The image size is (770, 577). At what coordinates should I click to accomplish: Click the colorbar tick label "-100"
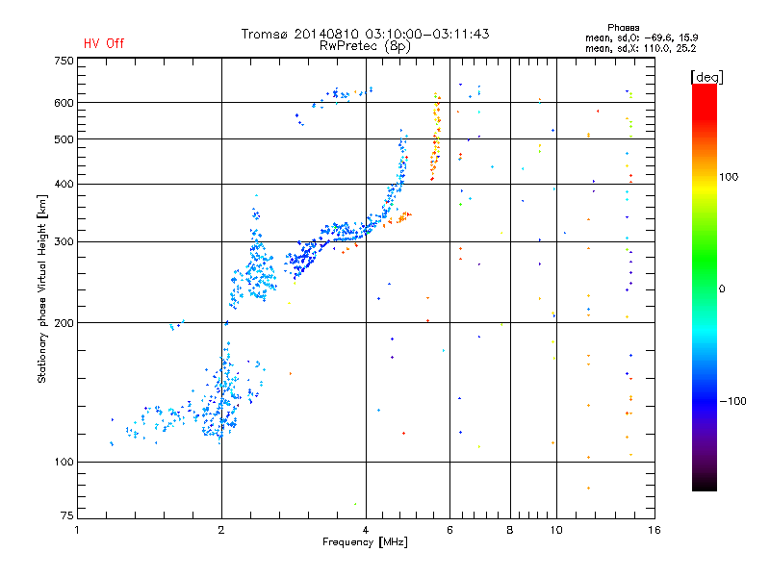coord(733,401)
